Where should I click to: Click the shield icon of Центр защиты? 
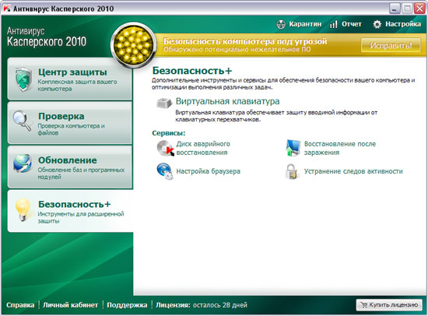(x=23, y=79)
